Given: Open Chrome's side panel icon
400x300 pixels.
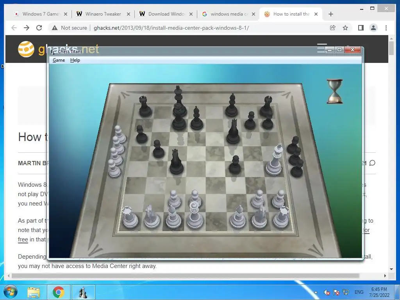Looking at the screenshot, I should (361, 28).
